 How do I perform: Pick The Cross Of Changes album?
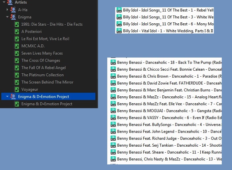tap(41, 60)
